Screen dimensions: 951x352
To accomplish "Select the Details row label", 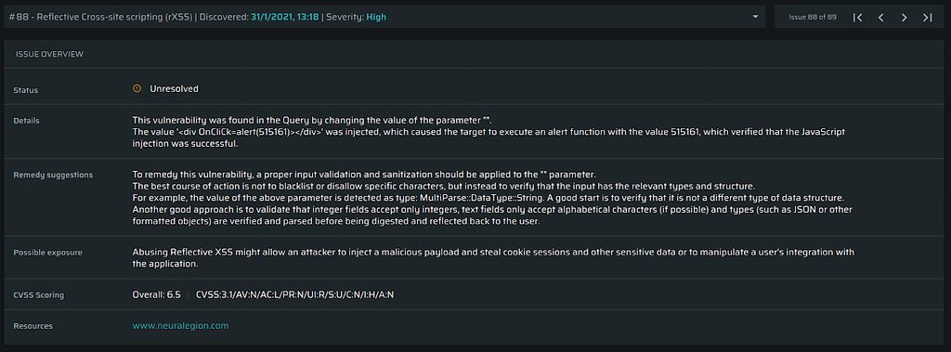I will 26,121.
